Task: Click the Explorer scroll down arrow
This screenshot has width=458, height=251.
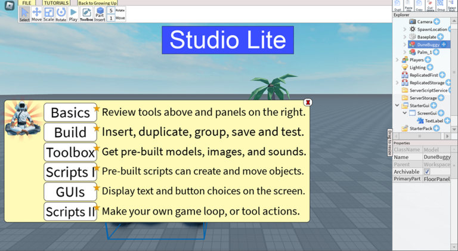Action: (454, 129)
